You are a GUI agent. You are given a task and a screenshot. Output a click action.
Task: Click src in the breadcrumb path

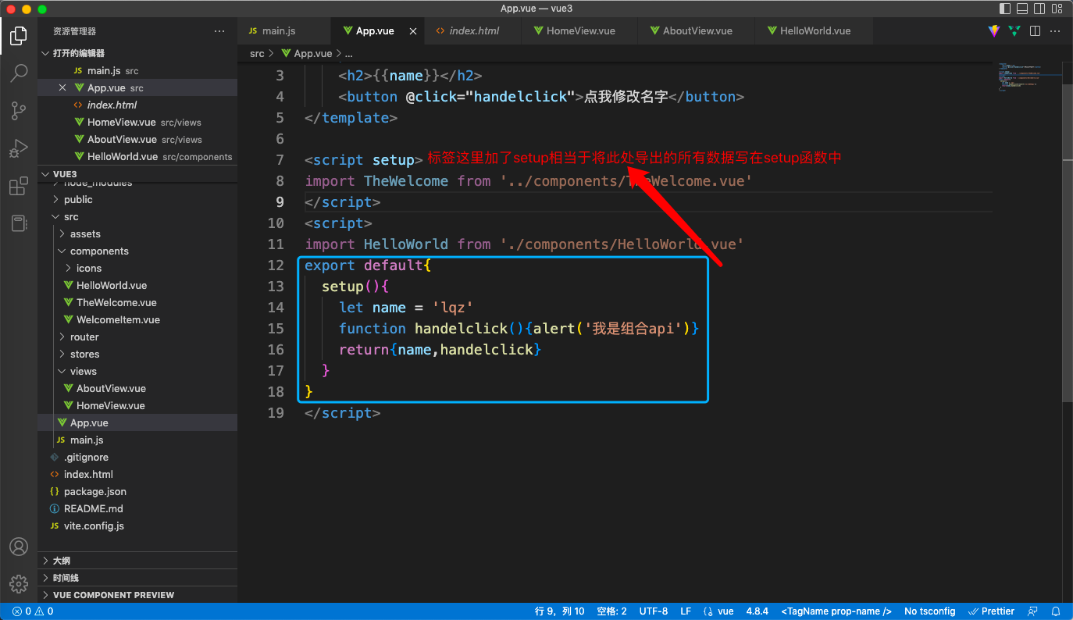[257, 54]
